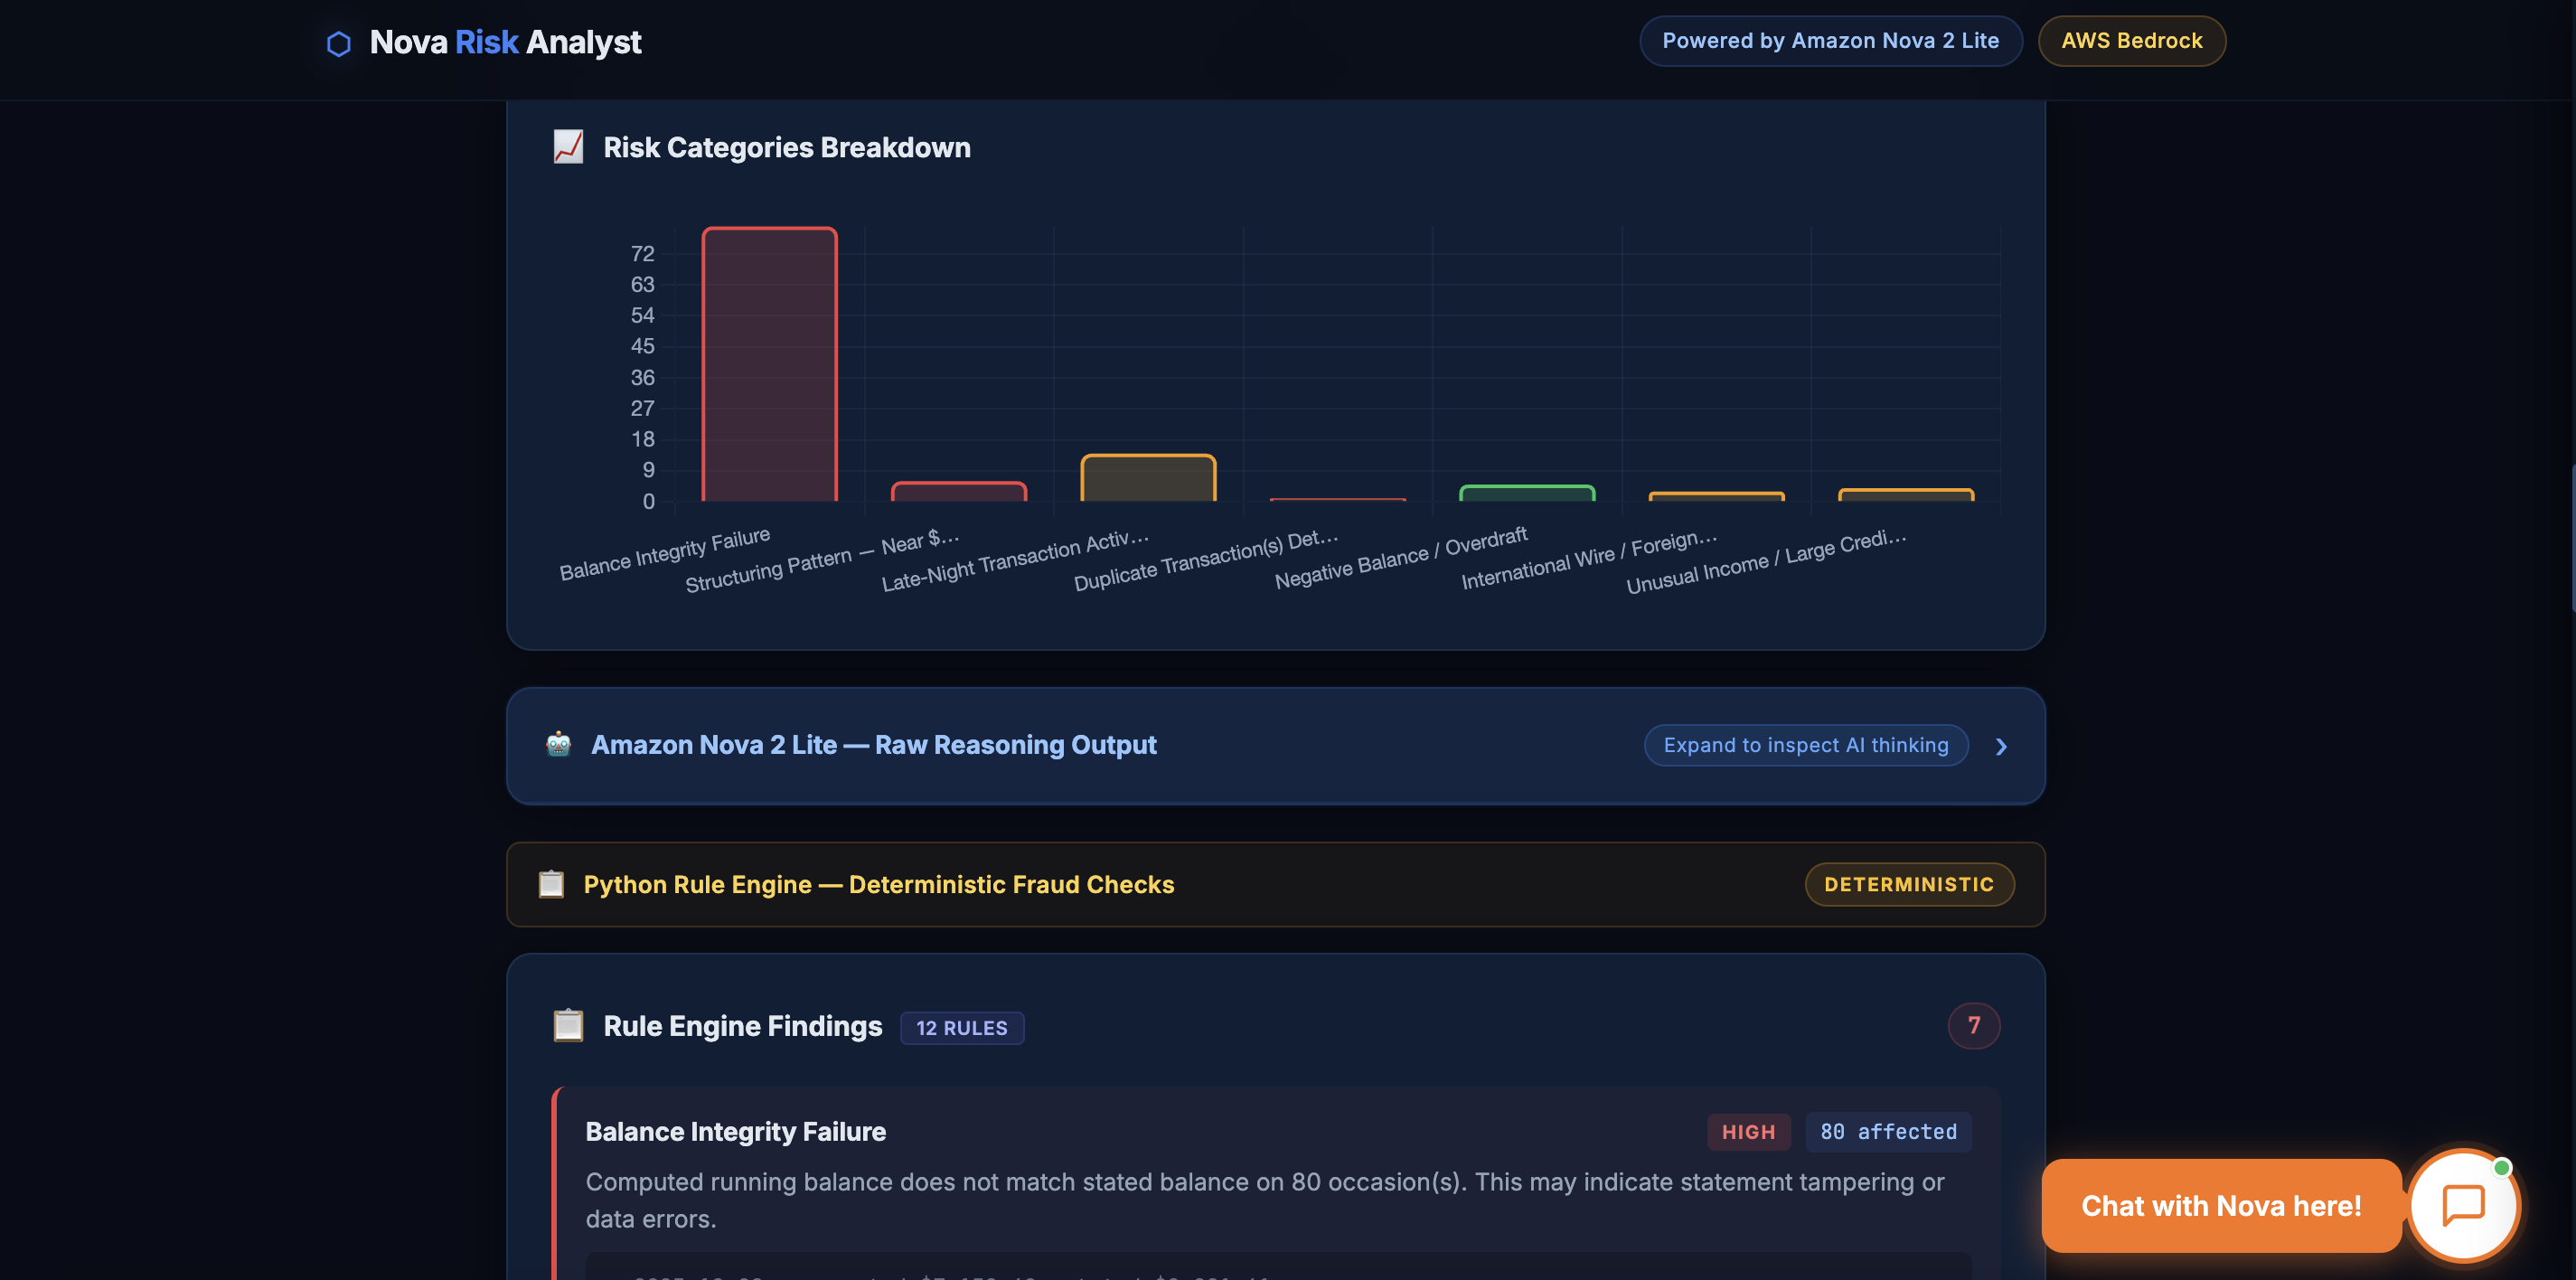Expand the raw reasoning chevron arrow
Image resolution: width=2576 pixels, height=1280 pixels.
pos(2001,747)
